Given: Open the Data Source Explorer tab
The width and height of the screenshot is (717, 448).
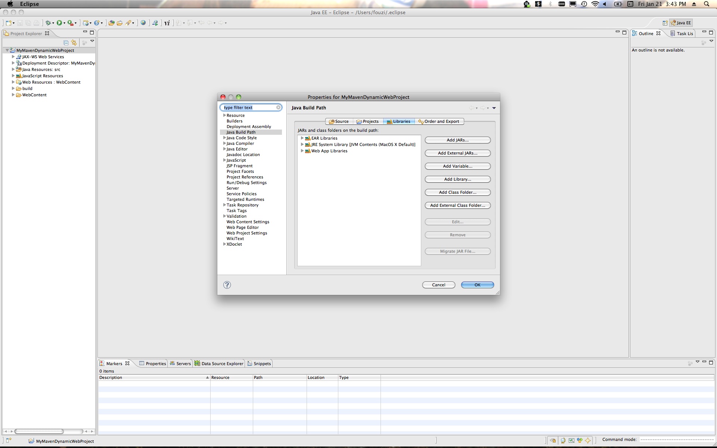Looking at the screenshot, I should pos(219,364).
